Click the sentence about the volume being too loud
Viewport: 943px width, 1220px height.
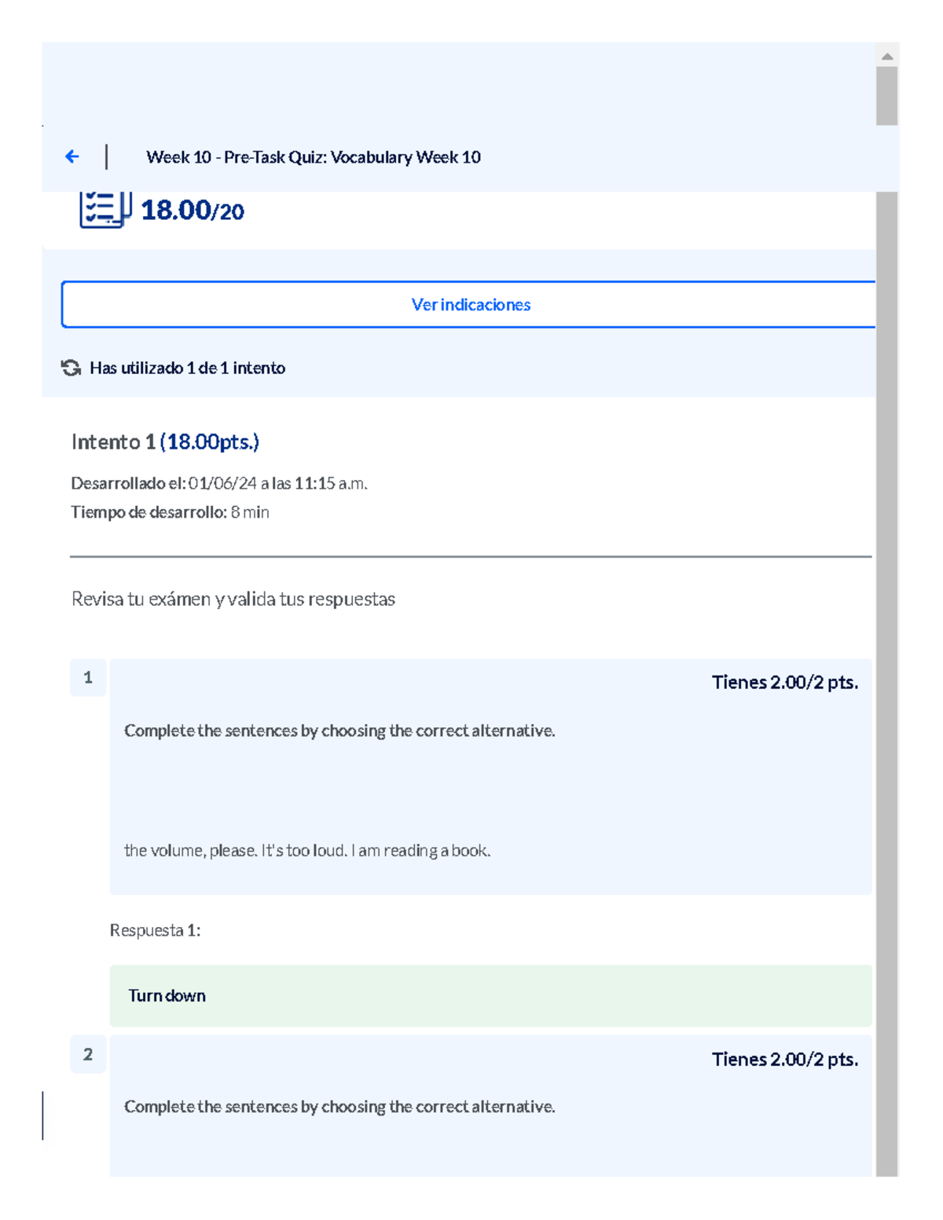pyautogui.click(x=307, y=850)
